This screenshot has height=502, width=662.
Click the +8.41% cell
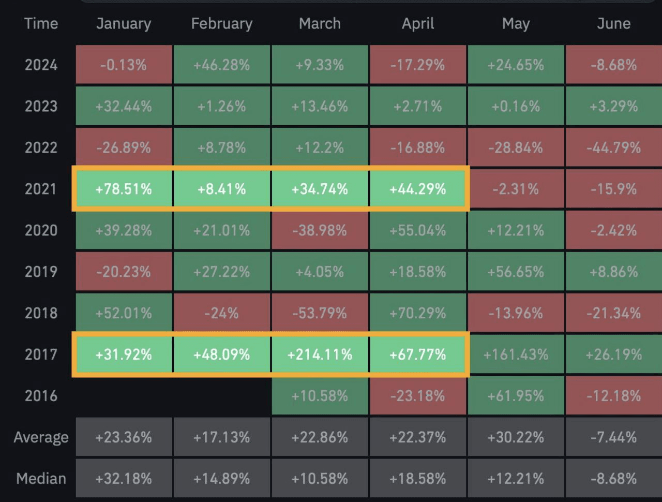click(222, 189)
